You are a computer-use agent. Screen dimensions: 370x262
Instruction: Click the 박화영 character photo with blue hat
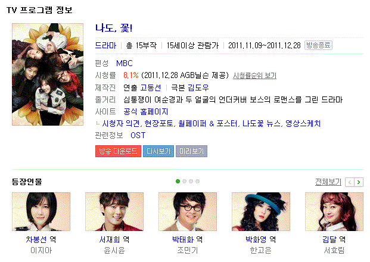pyautogui.click(x=261, y=211)
